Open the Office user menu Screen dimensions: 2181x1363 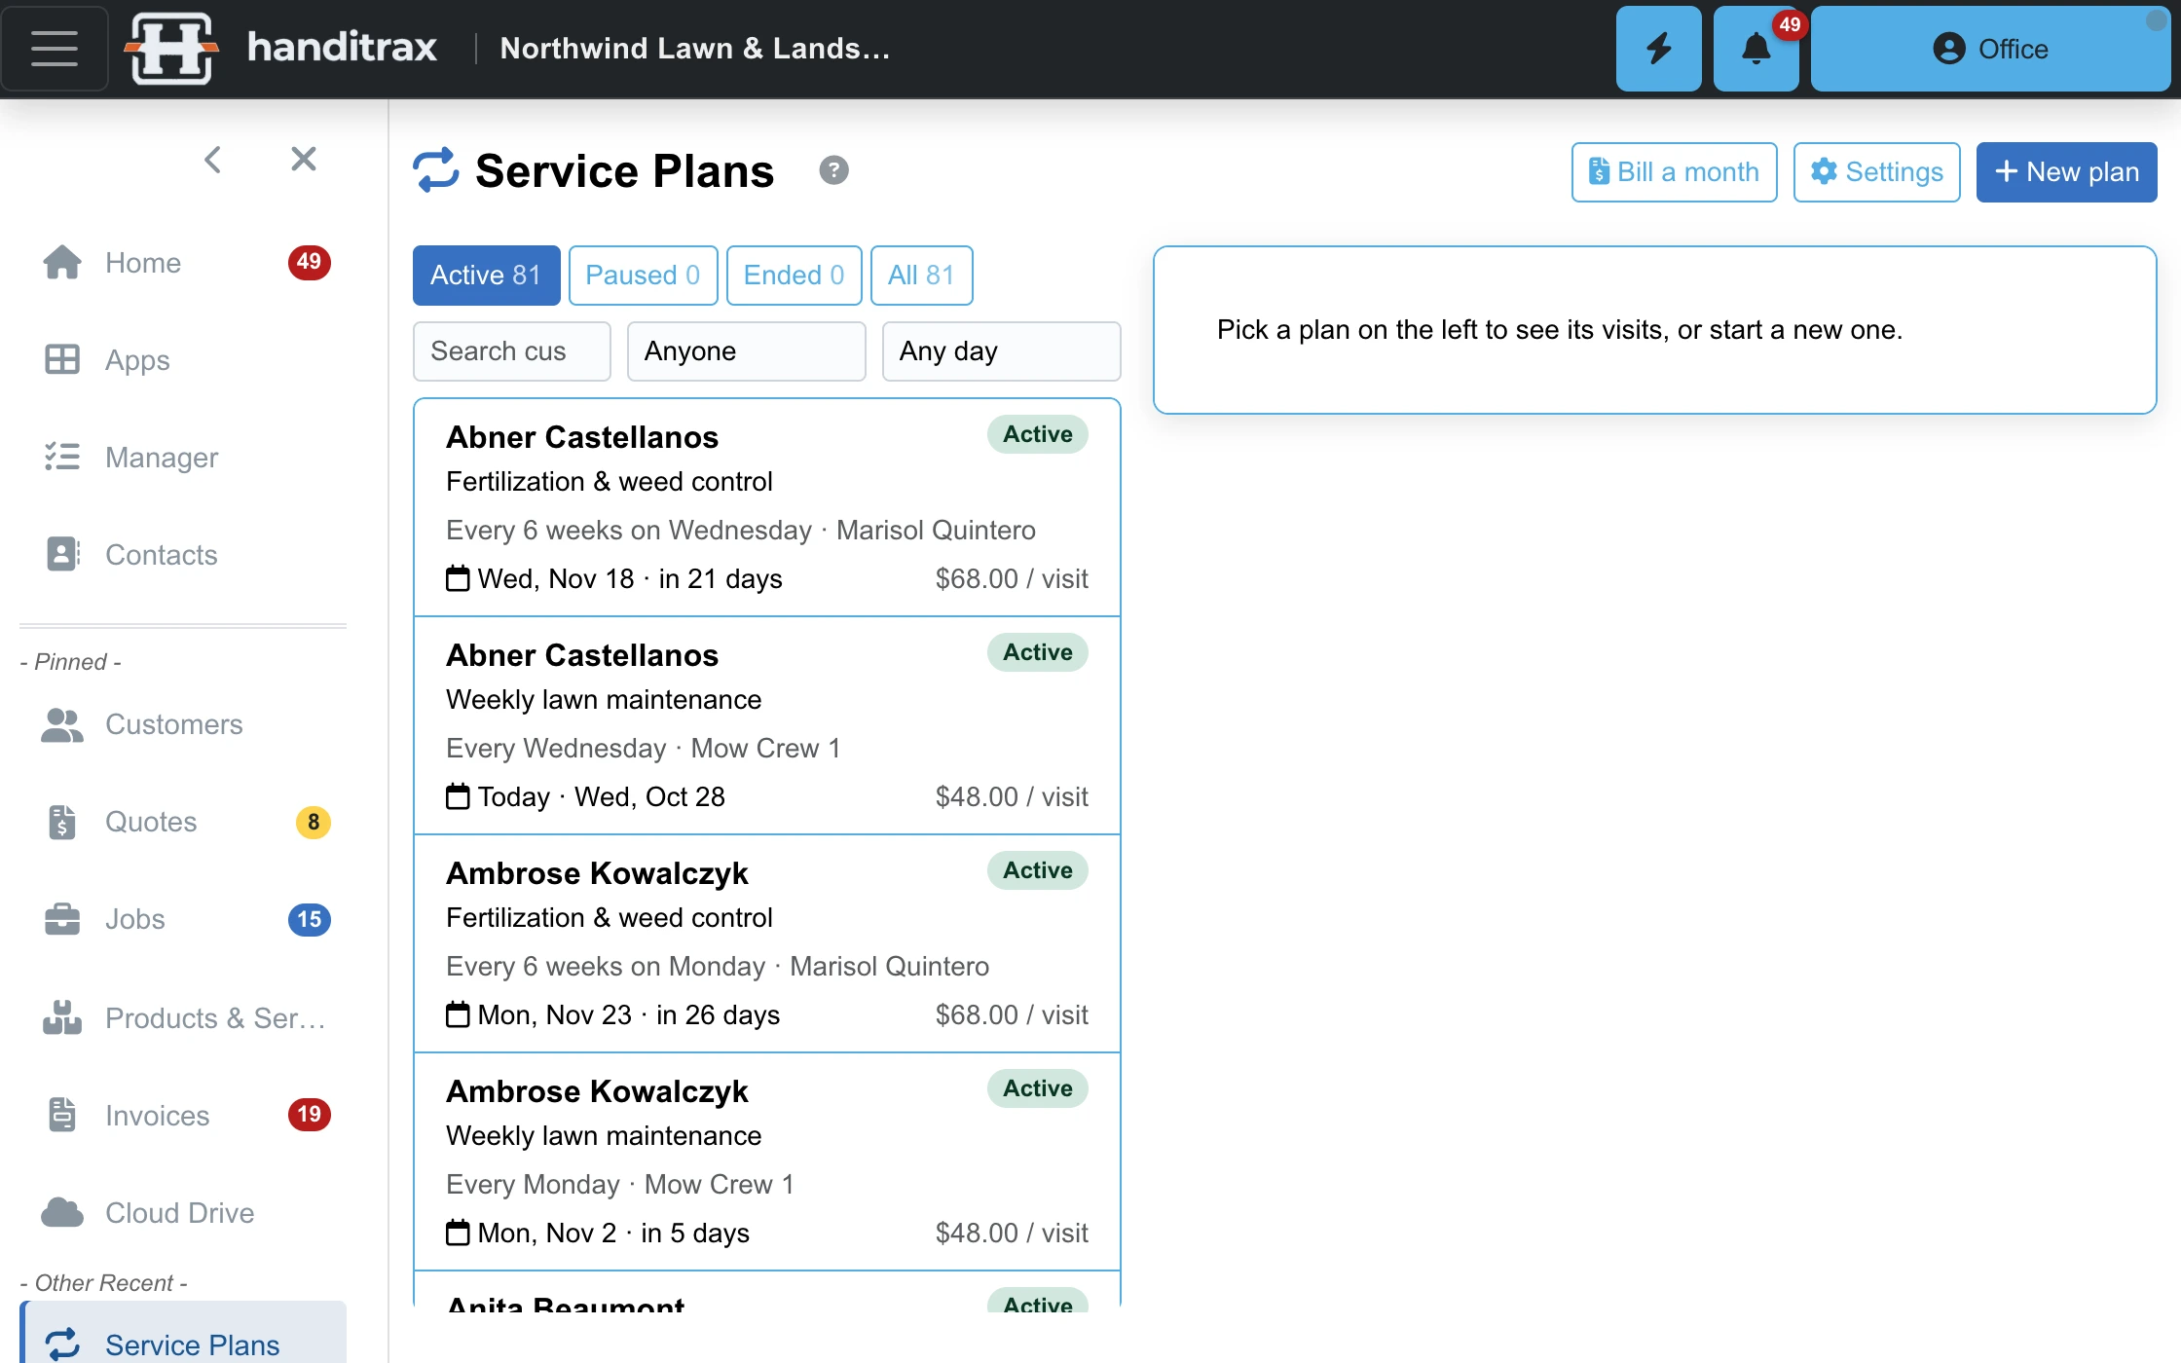1990,49
